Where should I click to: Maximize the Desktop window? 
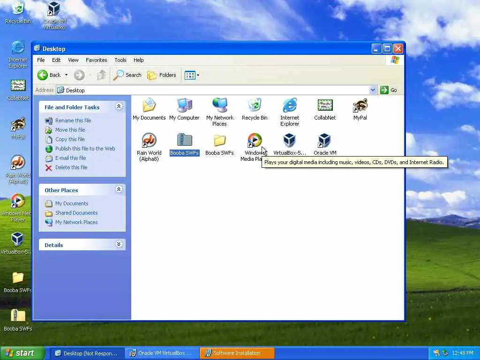tap(387, 48)
